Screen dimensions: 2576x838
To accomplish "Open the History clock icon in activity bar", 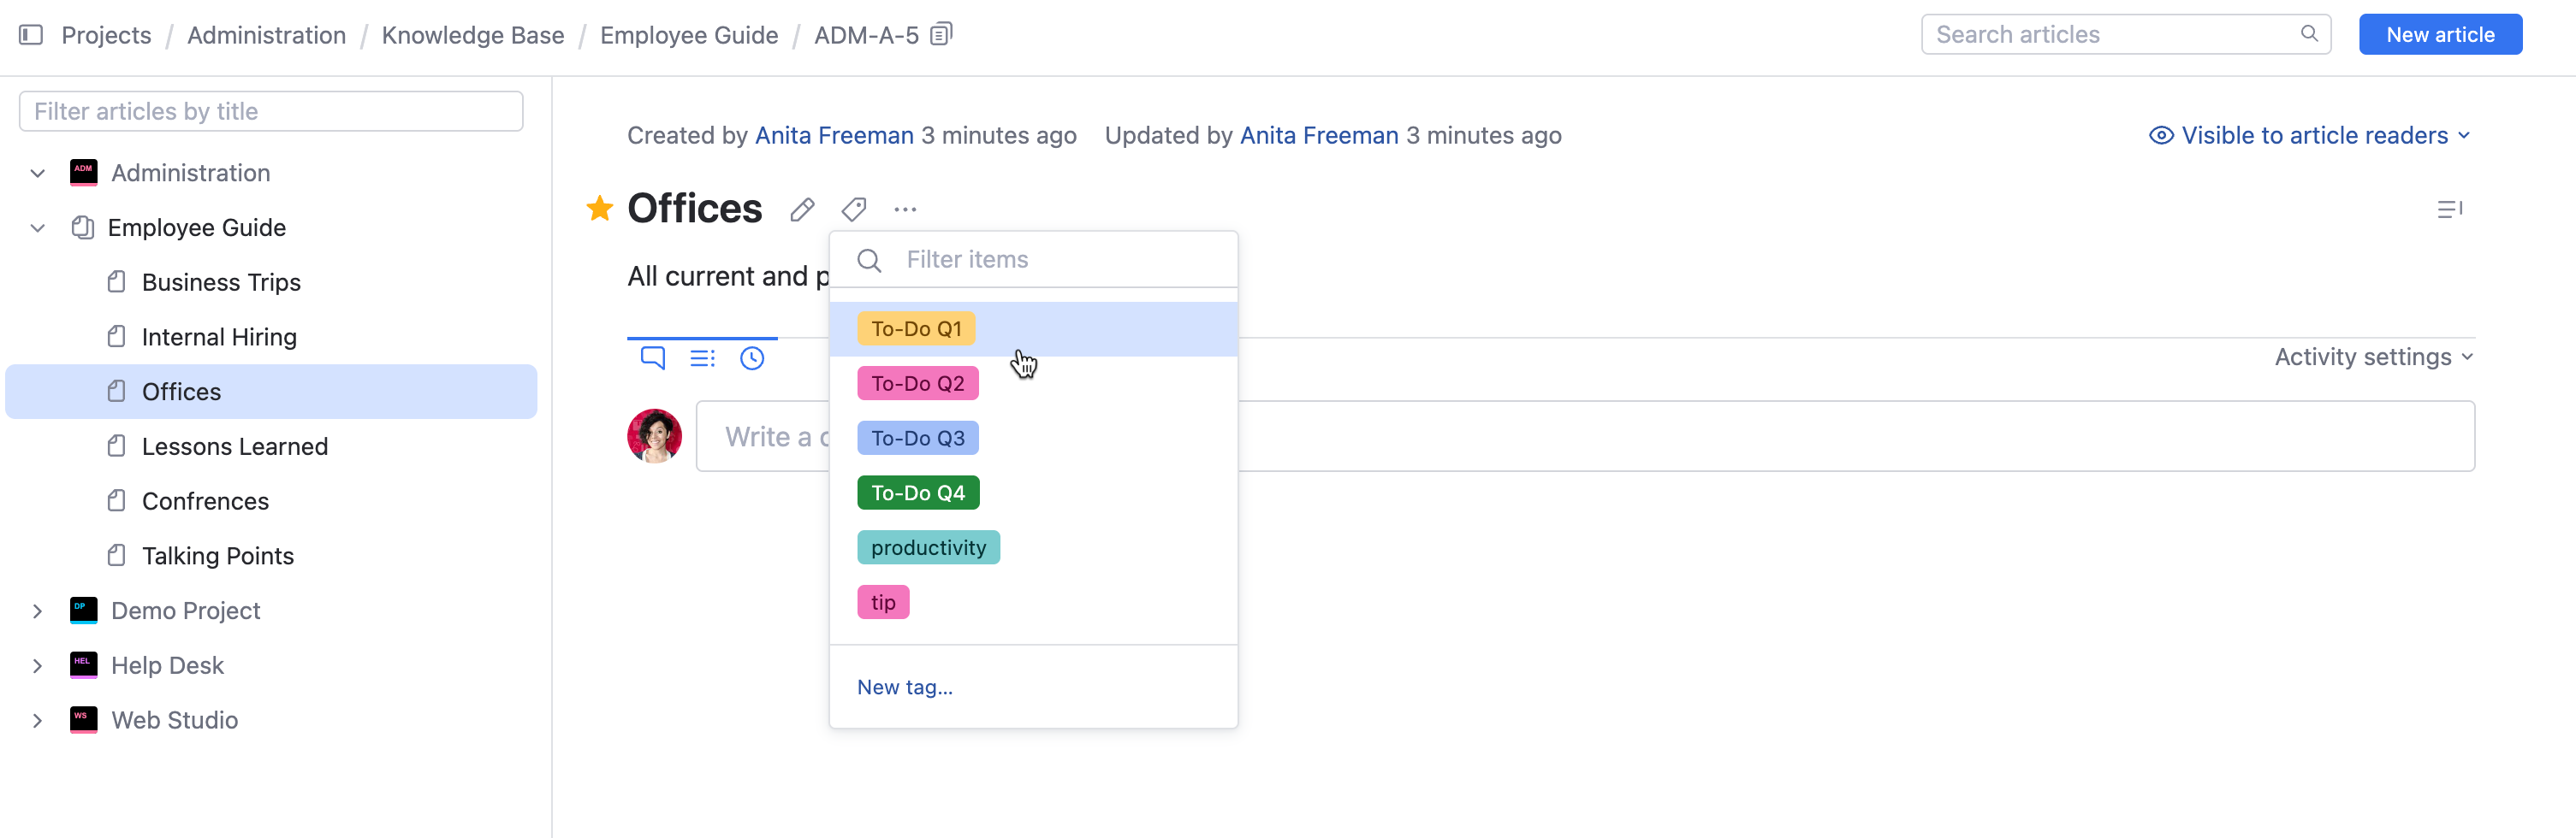I will point(753,357).
